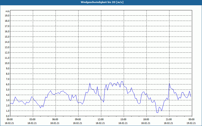
Task: Select the 14,0 y-axis label
Action: [x=7, y=42]
